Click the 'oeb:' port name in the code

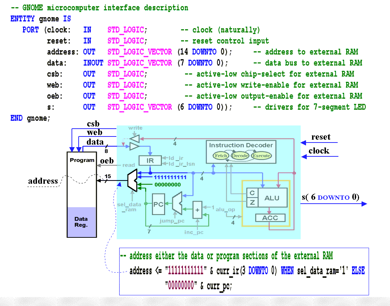point(55,96)
